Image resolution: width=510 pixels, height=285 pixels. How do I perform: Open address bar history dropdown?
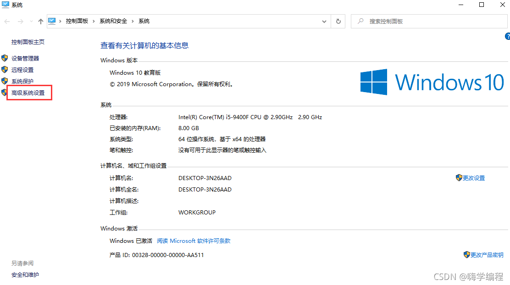point(324,22)
